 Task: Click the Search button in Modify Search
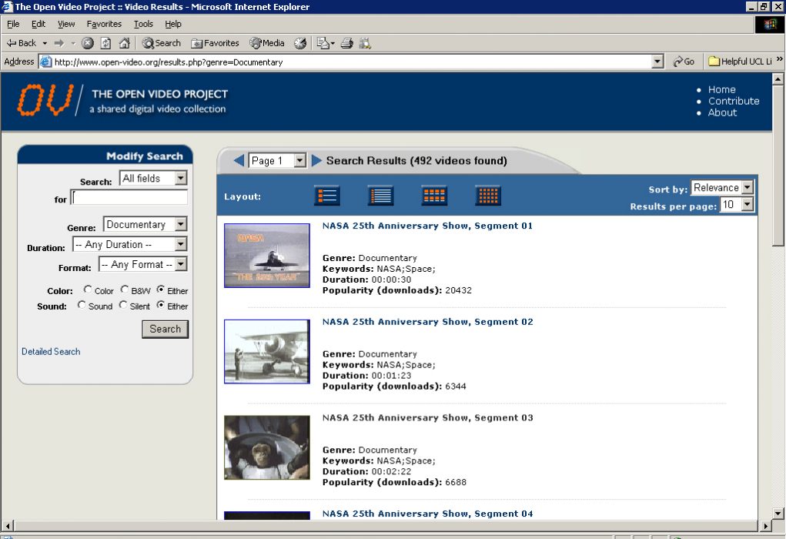point(165,329)
